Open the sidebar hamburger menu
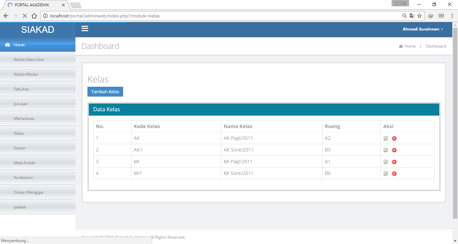 point(84,28)
